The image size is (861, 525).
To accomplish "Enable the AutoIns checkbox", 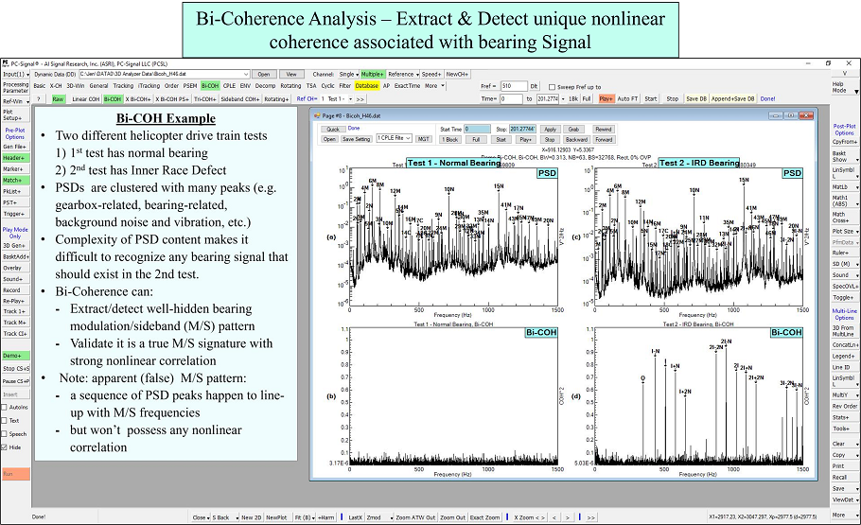I will coord(6,407).
